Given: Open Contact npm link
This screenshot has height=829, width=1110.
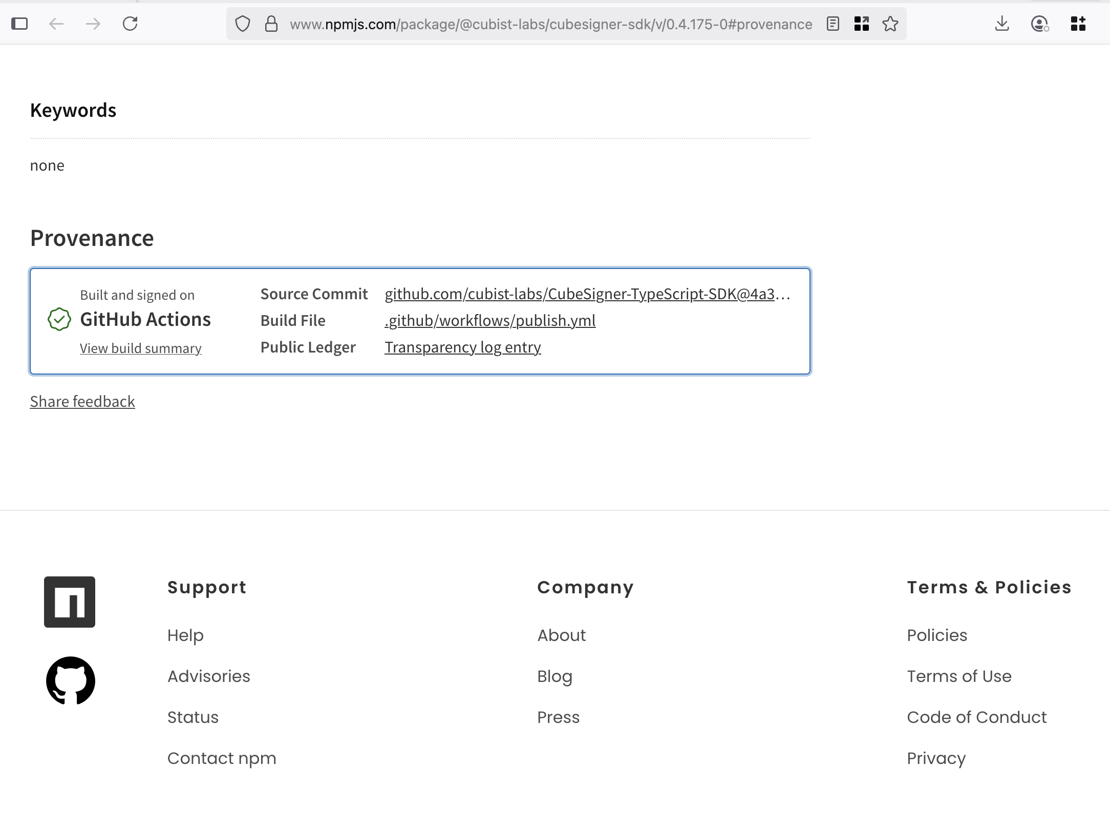Looking at the screenshot, I should [x=222, y=758].
